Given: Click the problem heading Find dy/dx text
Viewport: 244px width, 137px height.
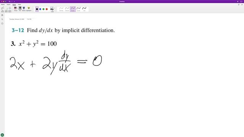Looking at the screenshot, I should 71,30.
